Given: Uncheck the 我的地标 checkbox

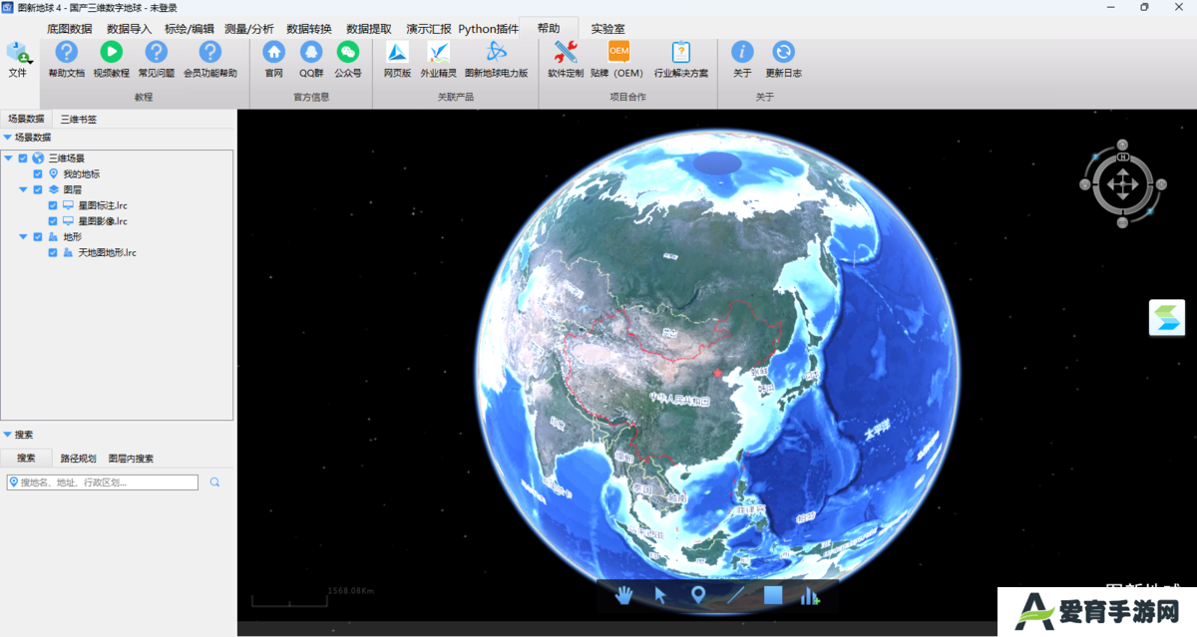Looking at the screenshot, I should 38,173.
